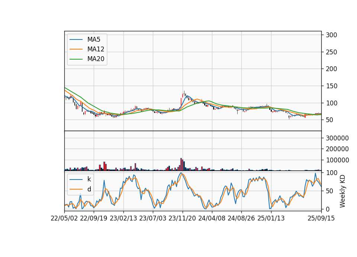Click the 300000 volume axis label

click(x=337, y=138)
